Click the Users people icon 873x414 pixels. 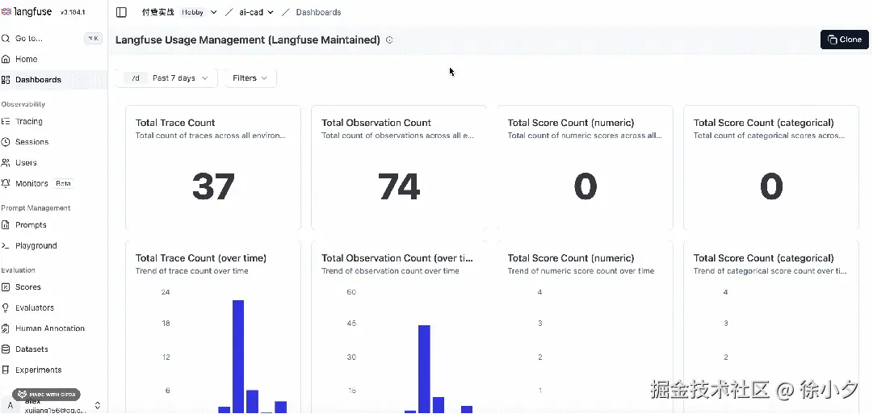pyautogui.click(x=6, y=162)
